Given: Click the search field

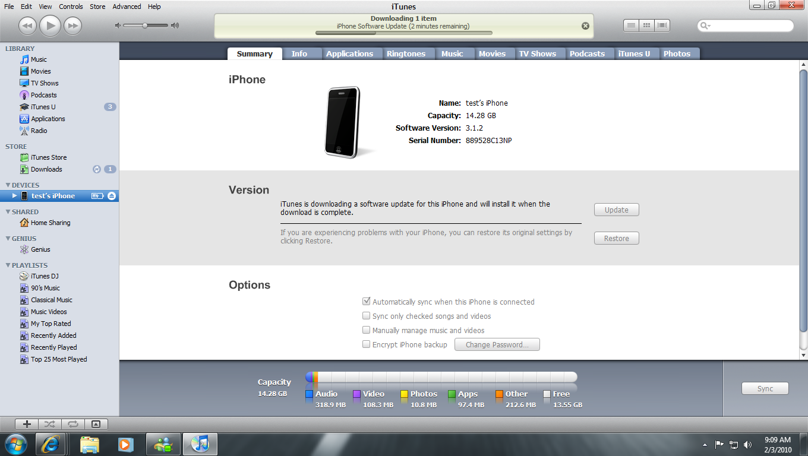Looking at the screenshot, I should tap(746, 26).
